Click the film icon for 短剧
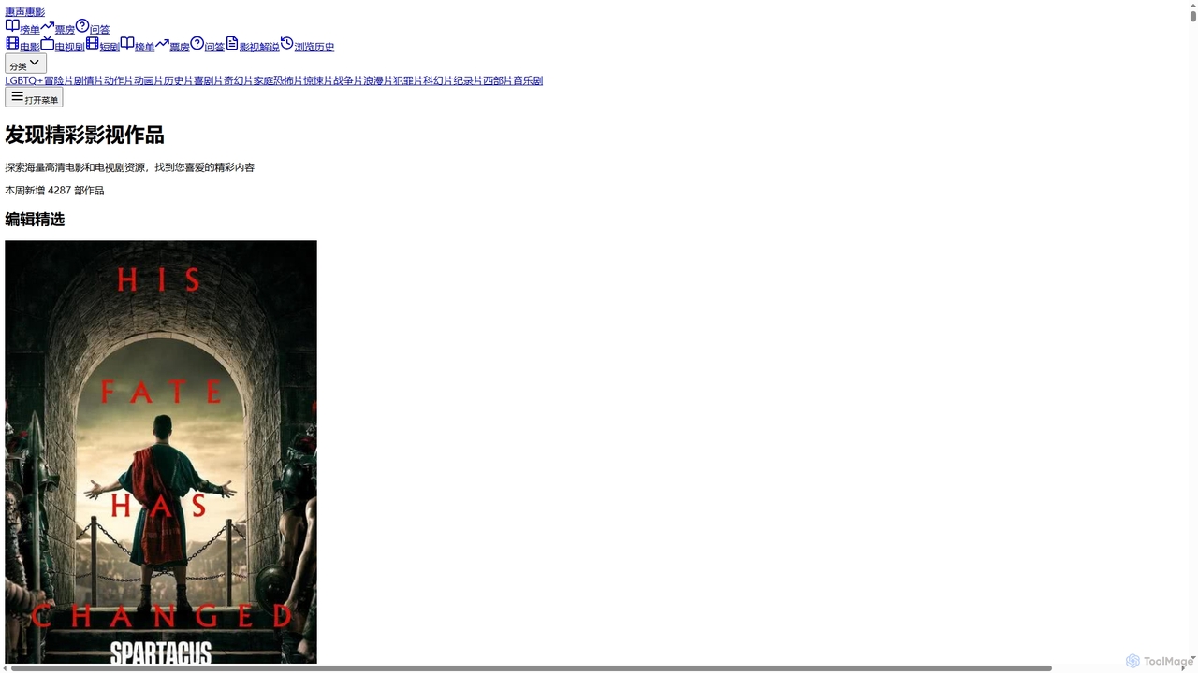Image resolution: width=1198 pixels, height=673 pixels. pos(92,43)
